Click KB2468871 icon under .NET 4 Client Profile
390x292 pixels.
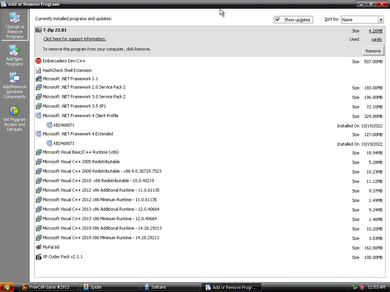pyautogui.click(x=49, y=125)
